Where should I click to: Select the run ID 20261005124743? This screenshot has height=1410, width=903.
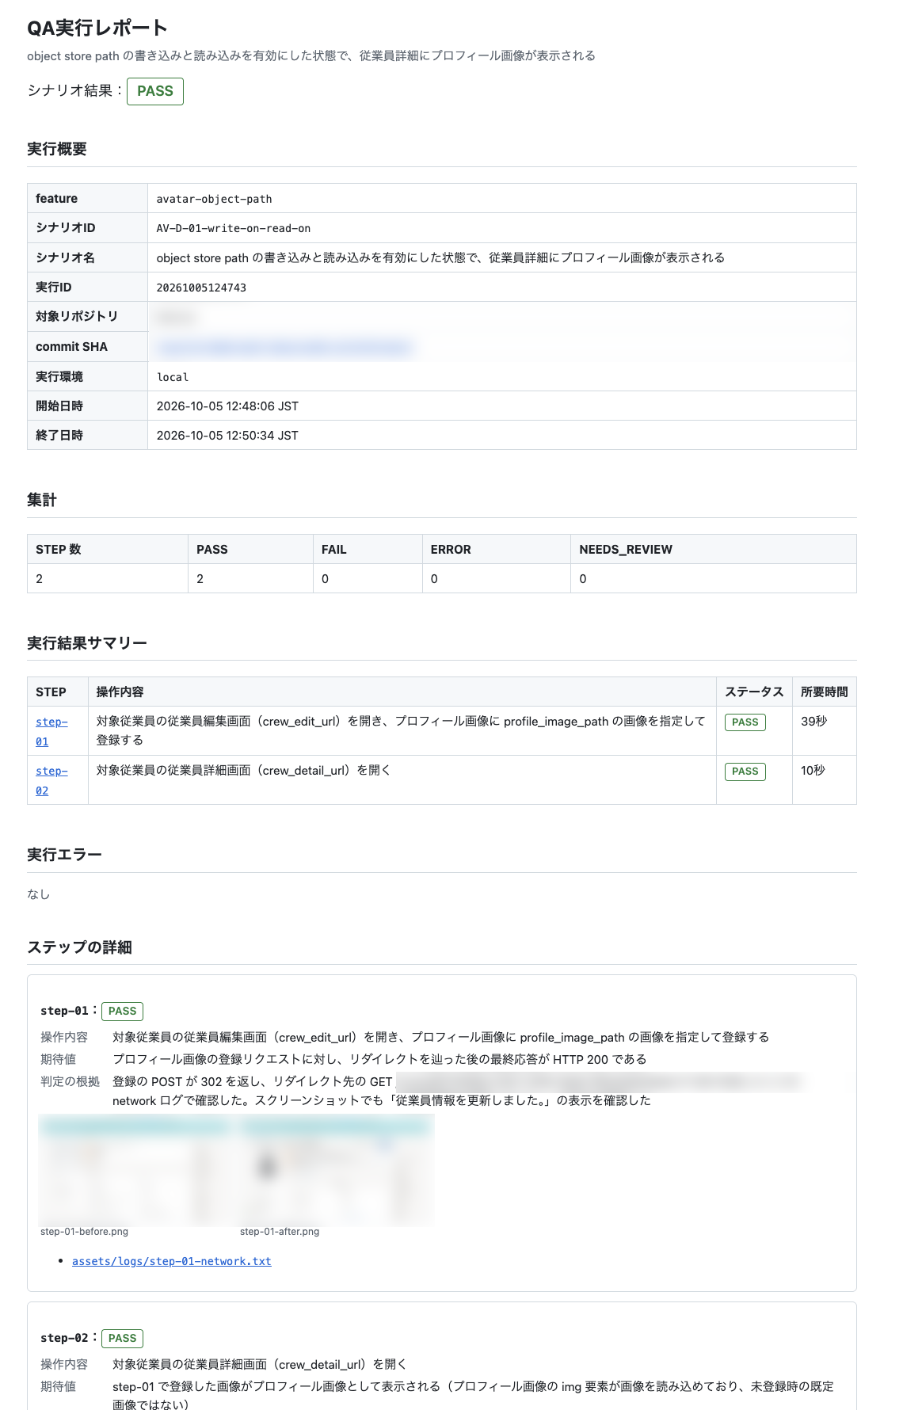coord(201,288)
